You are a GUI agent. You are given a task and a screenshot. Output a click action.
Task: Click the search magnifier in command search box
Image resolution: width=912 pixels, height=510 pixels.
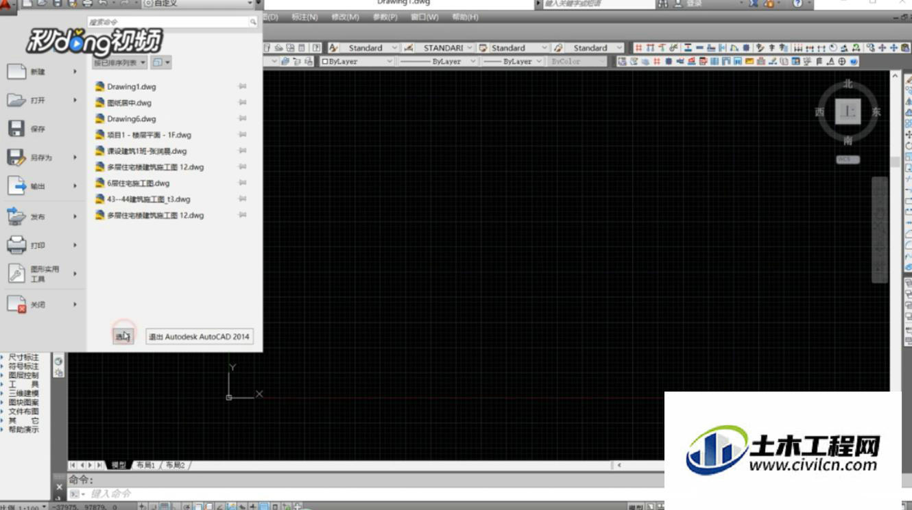[x=253, y=23]
